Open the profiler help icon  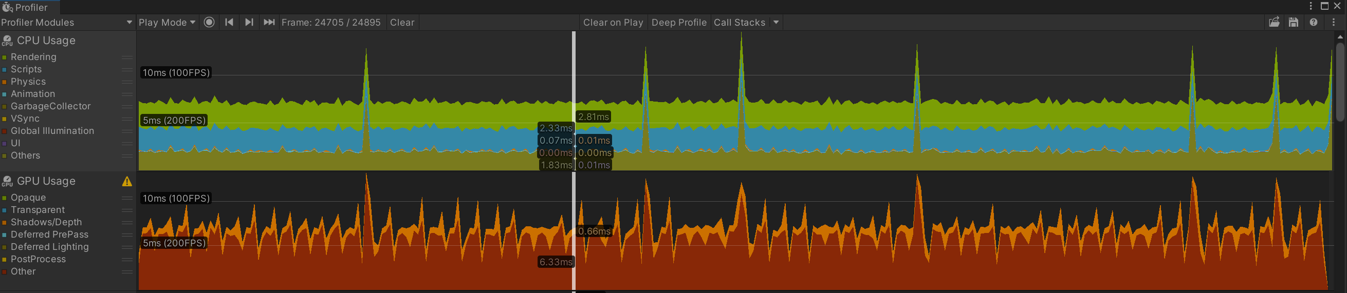click(1314, 23)
